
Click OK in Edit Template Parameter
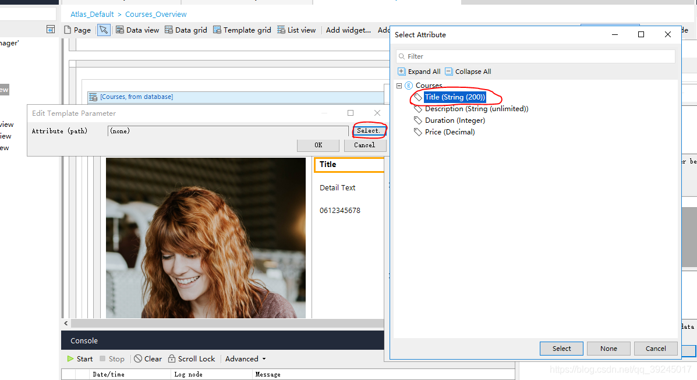click(318, 145)
